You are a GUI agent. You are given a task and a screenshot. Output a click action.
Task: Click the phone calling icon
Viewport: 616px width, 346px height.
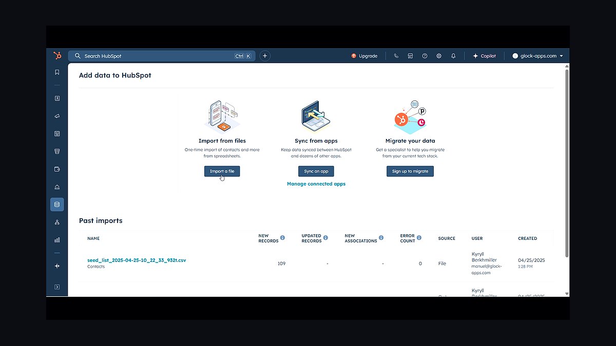[x=396, y=56]
